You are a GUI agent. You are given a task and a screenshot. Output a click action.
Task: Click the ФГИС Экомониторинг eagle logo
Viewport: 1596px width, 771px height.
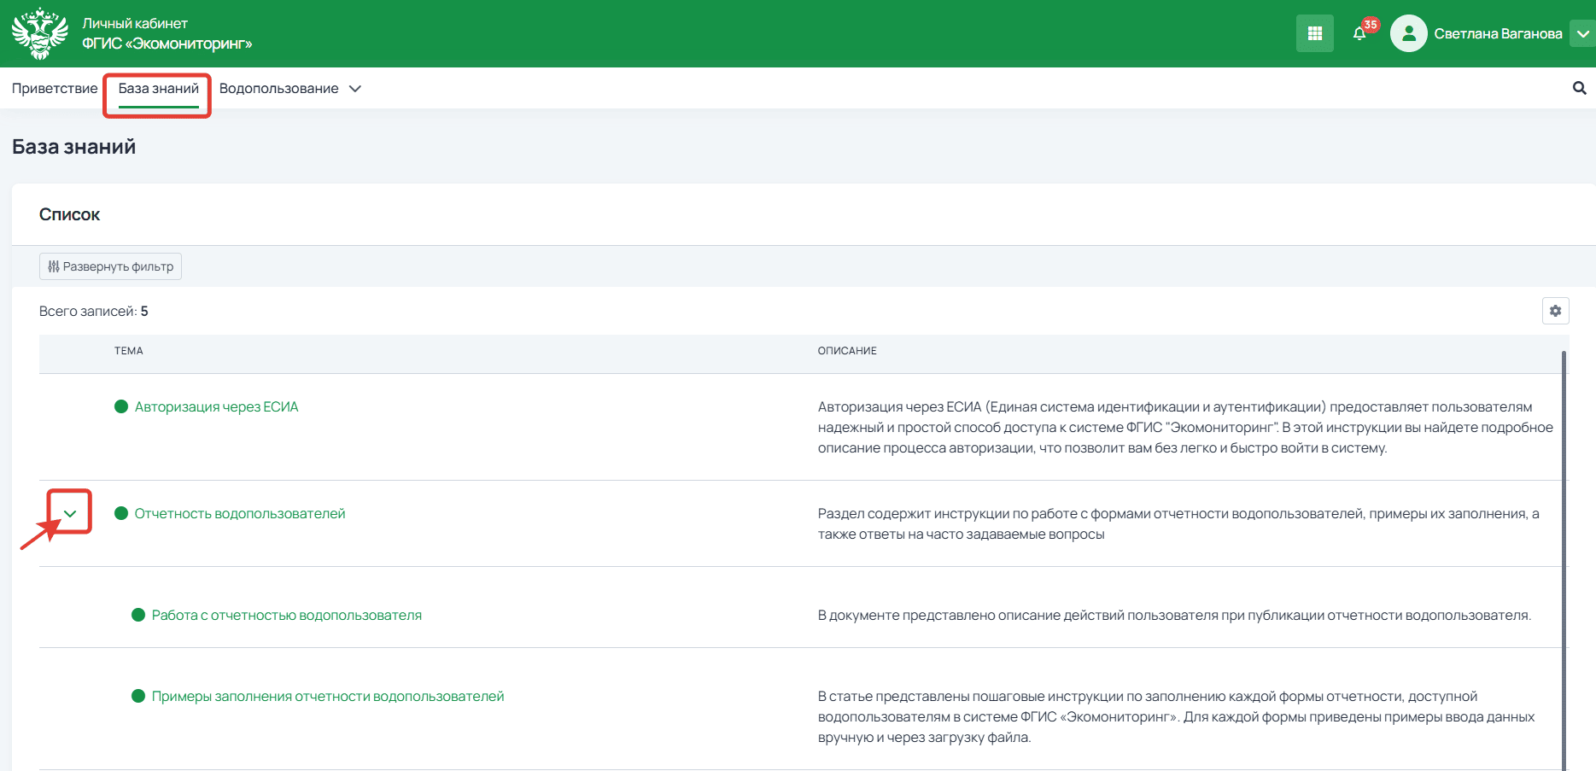[x=39, y=34]
